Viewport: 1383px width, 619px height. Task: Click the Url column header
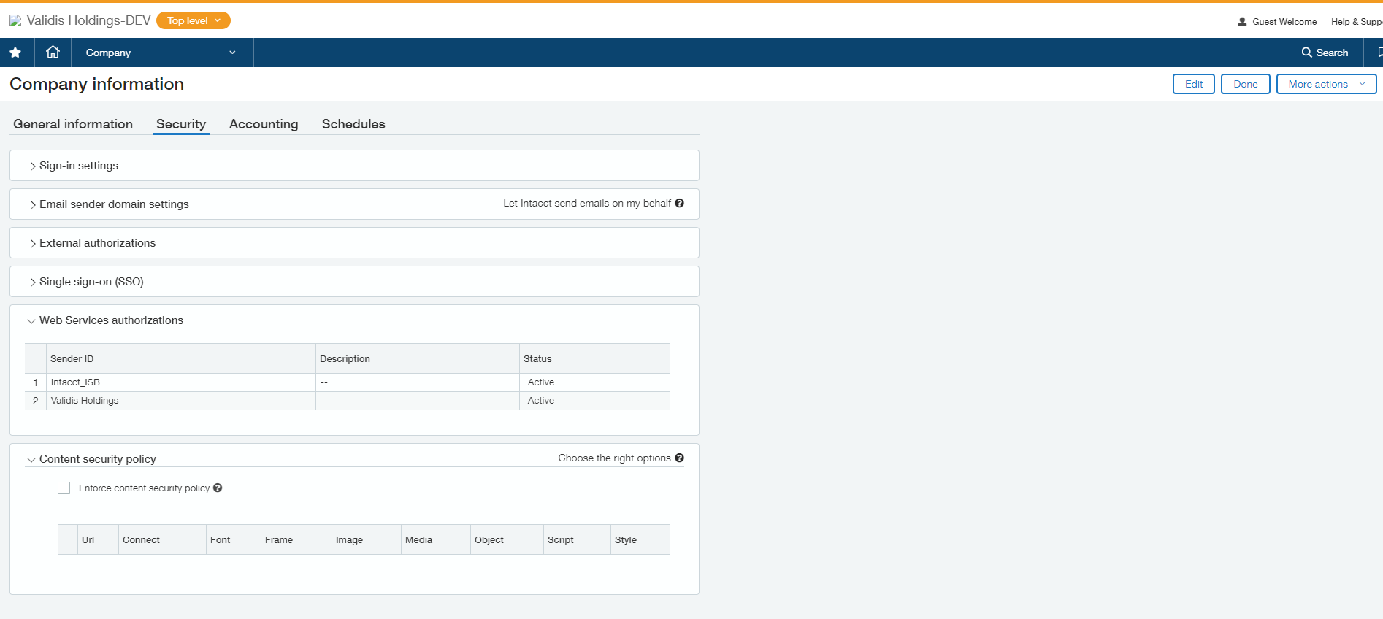point(98,540)
